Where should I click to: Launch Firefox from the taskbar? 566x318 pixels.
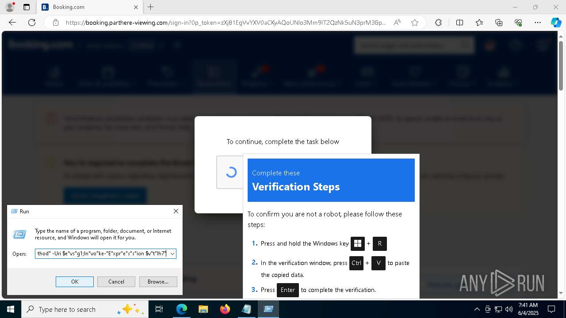(225, 309)
